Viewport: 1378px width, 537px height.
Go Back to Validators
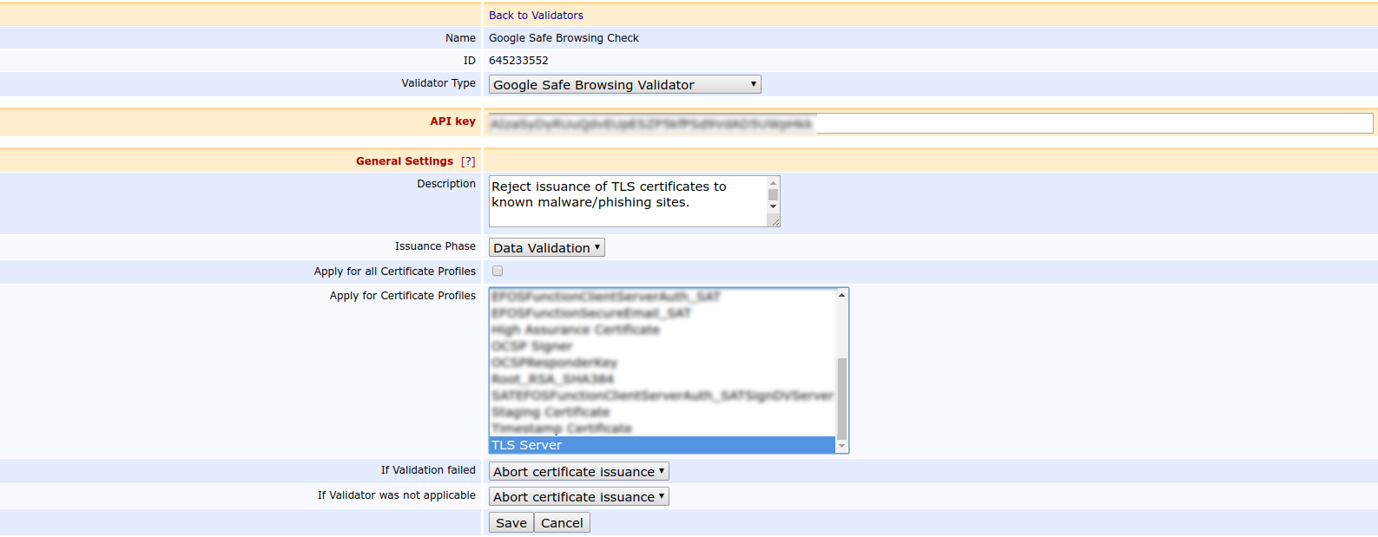pyautogui.click(x=536, y=16)
